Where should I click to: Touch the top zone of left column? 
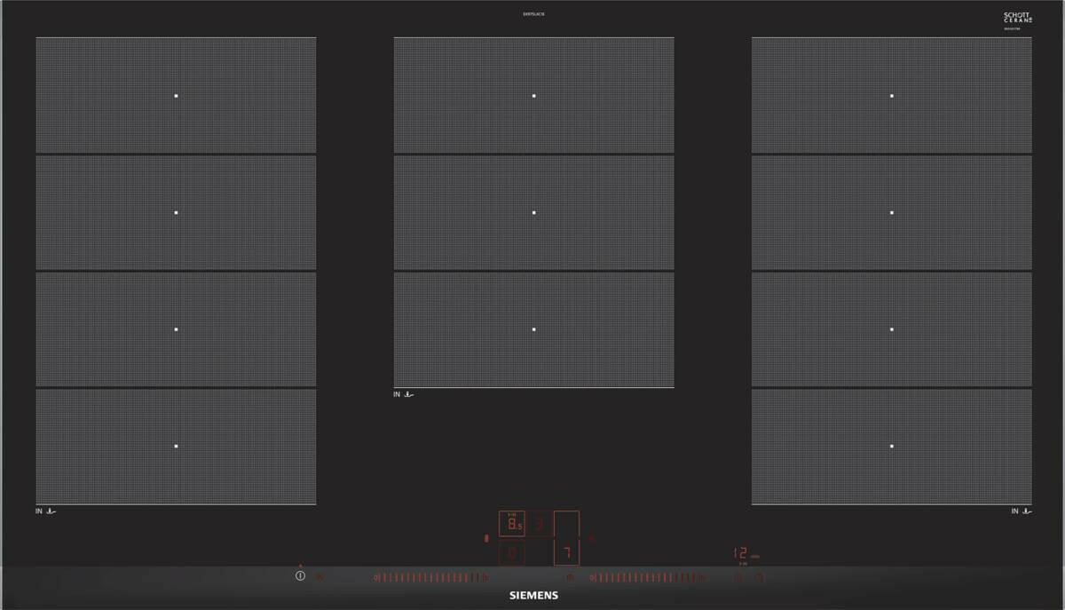click(x=176, y=95)
